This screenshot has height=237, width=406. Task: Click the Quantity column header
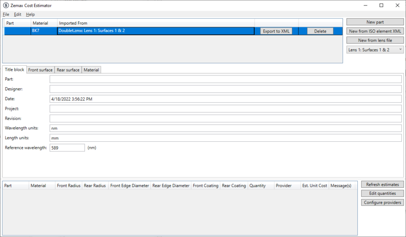coord(261,185)
